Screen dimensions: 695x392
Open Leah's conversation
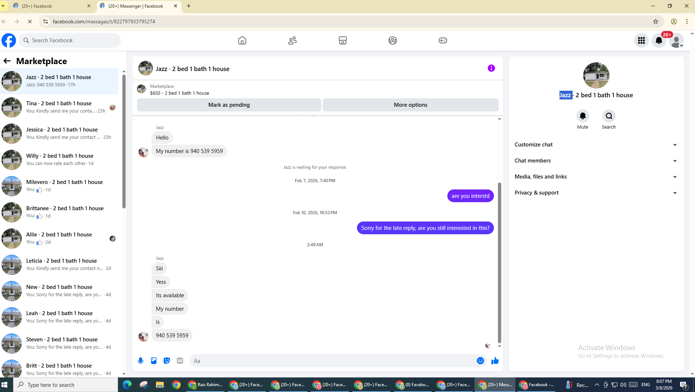(x=59, y=317)
